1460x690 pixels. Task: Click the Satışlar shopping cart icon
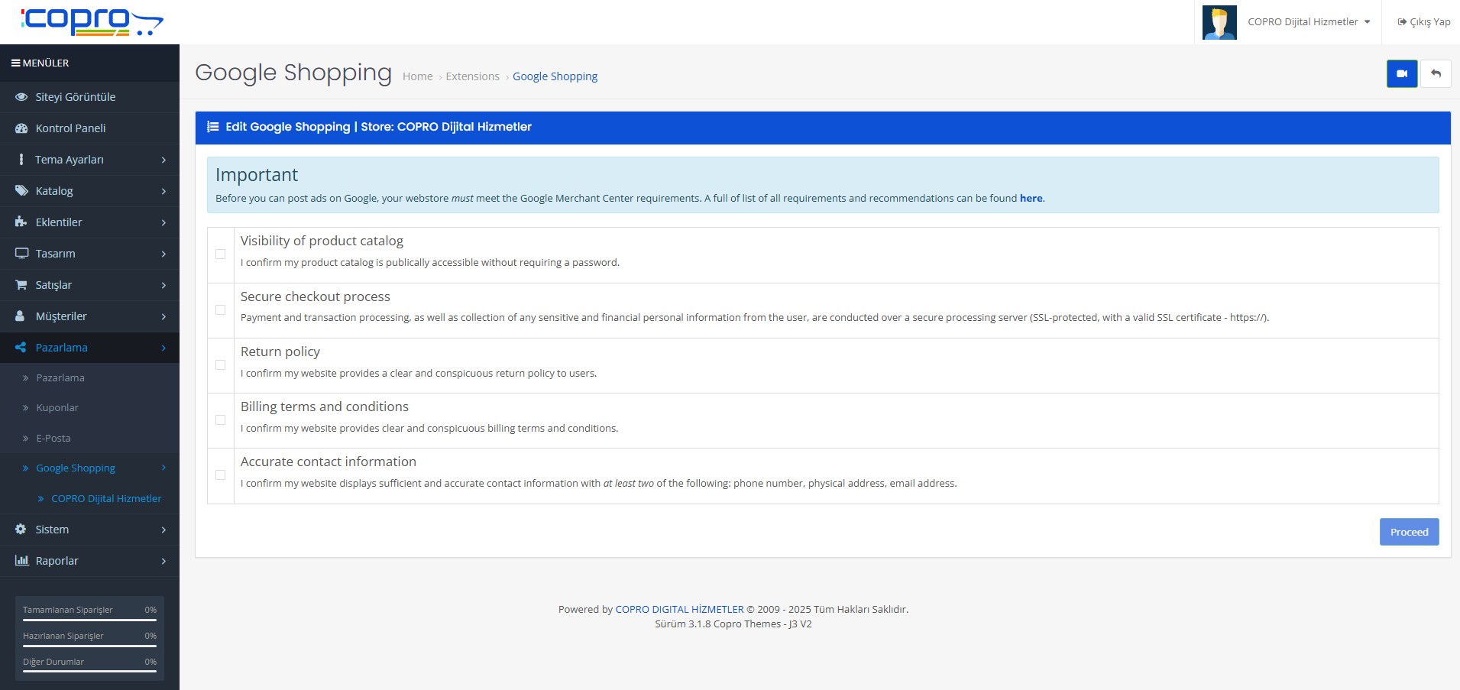click(x=21, y=285)
